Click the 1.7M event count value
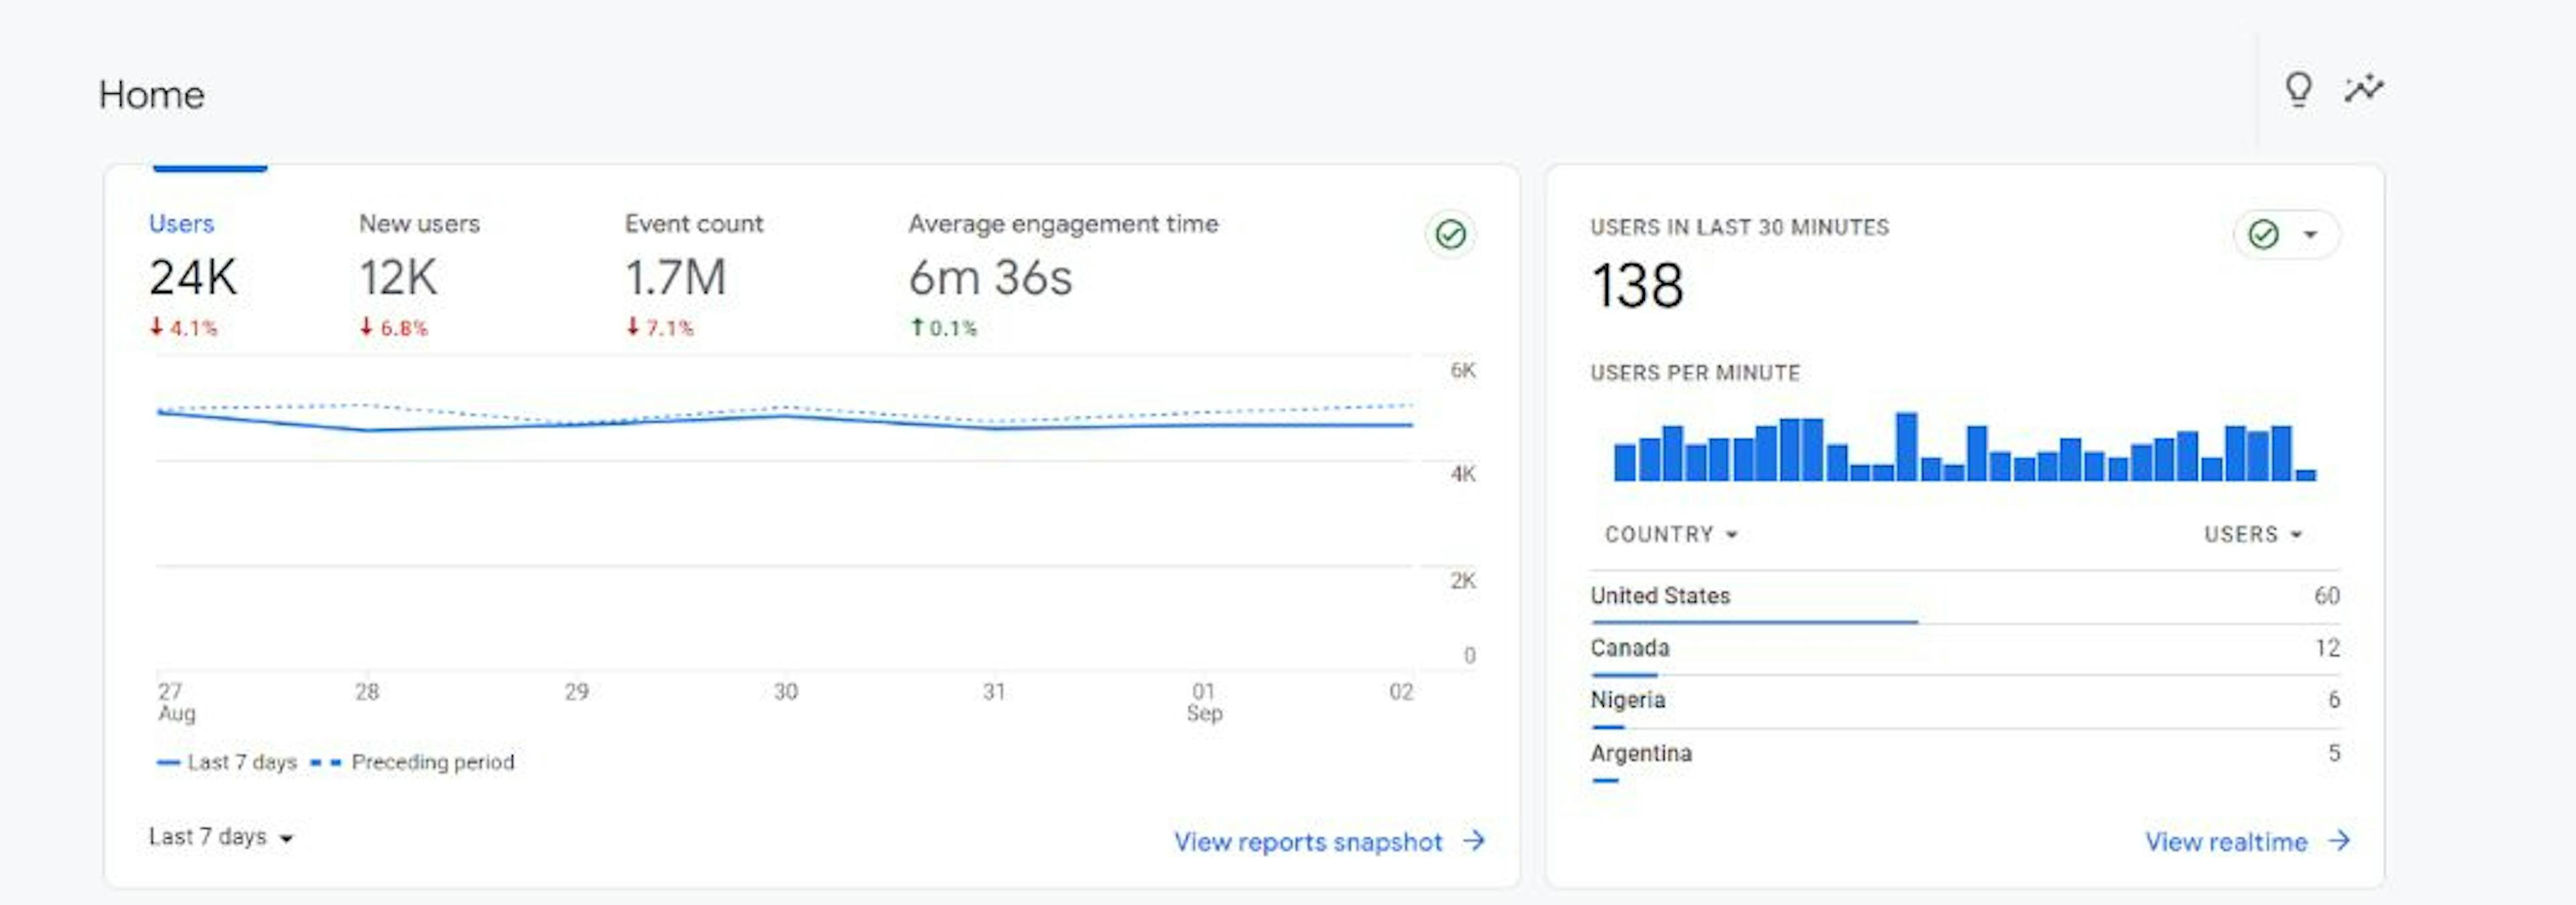This screenshot has width=2576, height=905. [676, 278]
